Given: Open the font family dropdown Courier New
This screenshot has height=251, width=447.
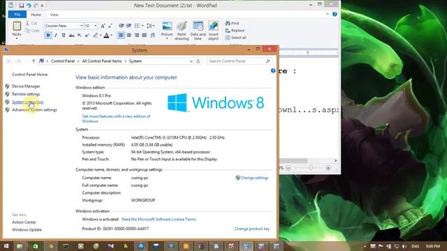Looking at the screenshot, I should 81,26.
